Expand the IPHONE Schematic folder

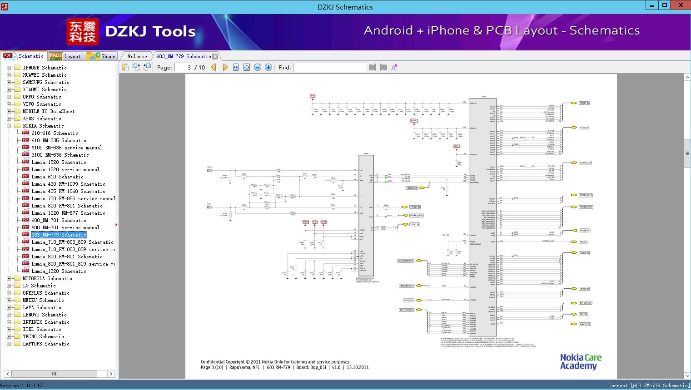click(9, 68)
